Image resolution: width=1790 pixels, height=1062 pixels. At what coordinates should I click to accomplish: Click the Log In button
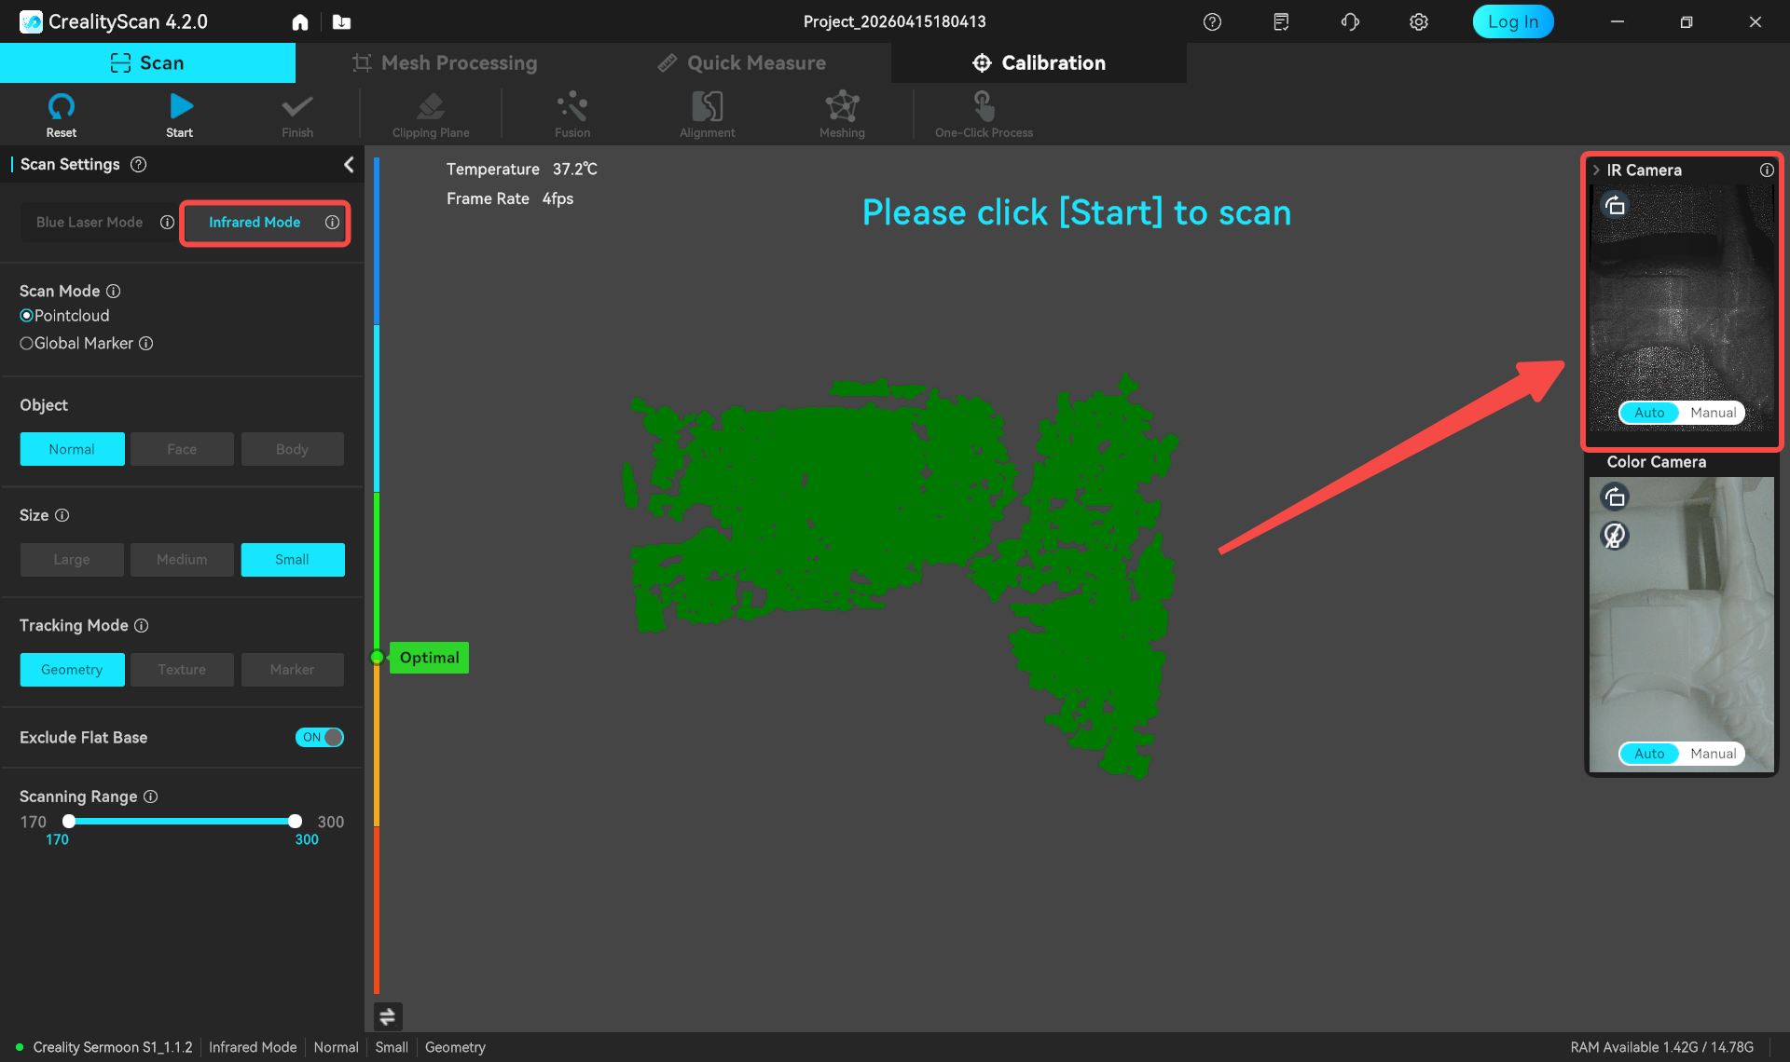[x=1512, y=21]
